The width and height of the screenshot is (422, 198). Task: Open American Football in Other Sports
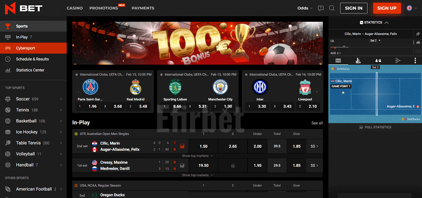pyautogui.click(x=33, y=189)
